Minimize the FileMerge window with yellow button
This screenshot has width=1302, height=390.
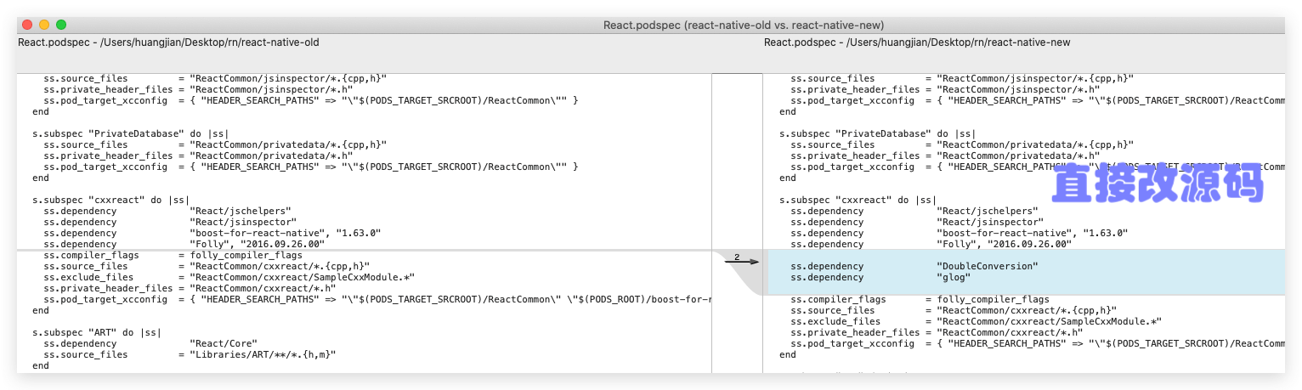point(44,25)
